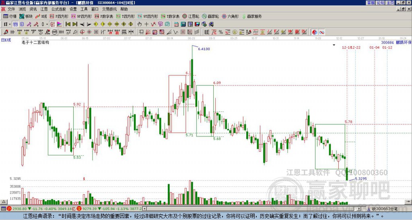The width and height of the screenshot is (412, 220).
Task: Open the 窗口 menu
Action: click(x=95, y=9)
